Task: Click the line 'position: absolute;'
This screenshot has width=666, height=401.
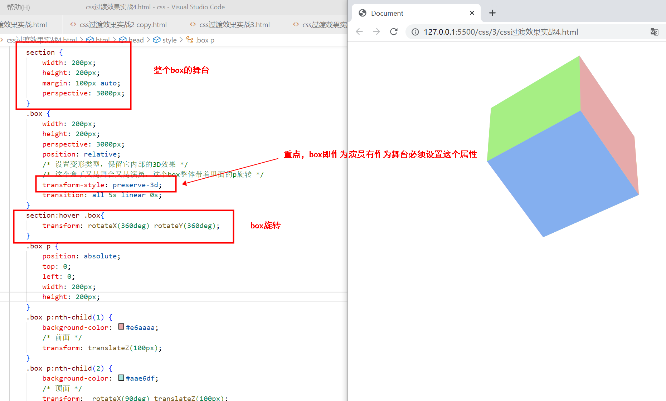Action: 81,256
